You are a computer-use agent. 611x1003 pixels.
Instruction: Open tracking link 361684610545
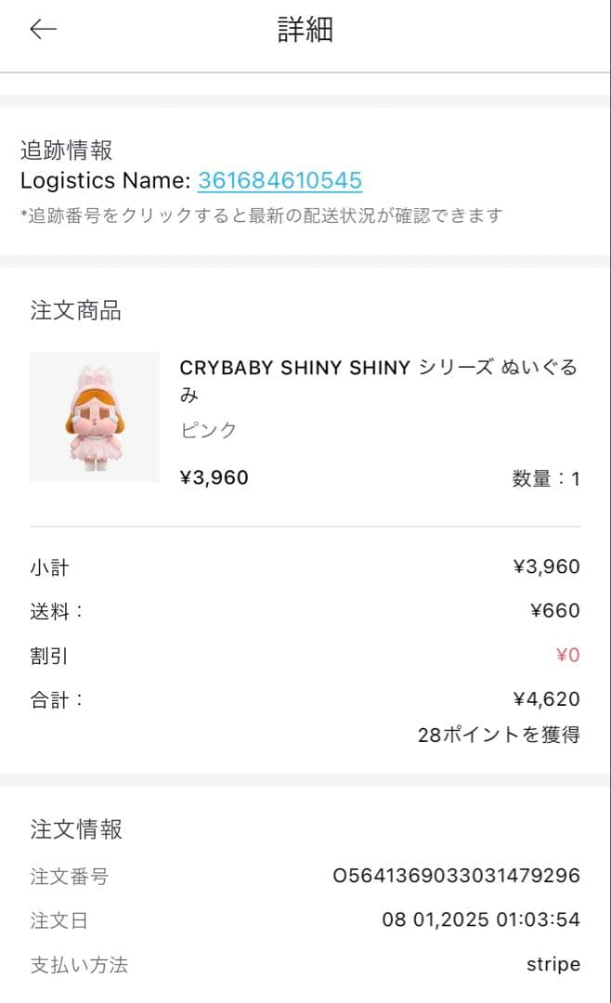279,180
